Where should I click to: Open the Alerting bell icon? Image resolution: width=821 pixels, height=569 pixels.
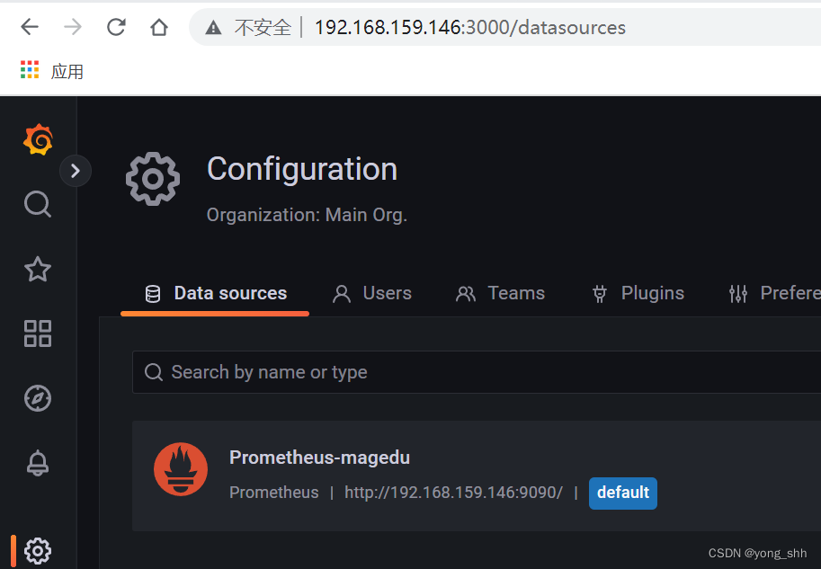pos(37,463)
